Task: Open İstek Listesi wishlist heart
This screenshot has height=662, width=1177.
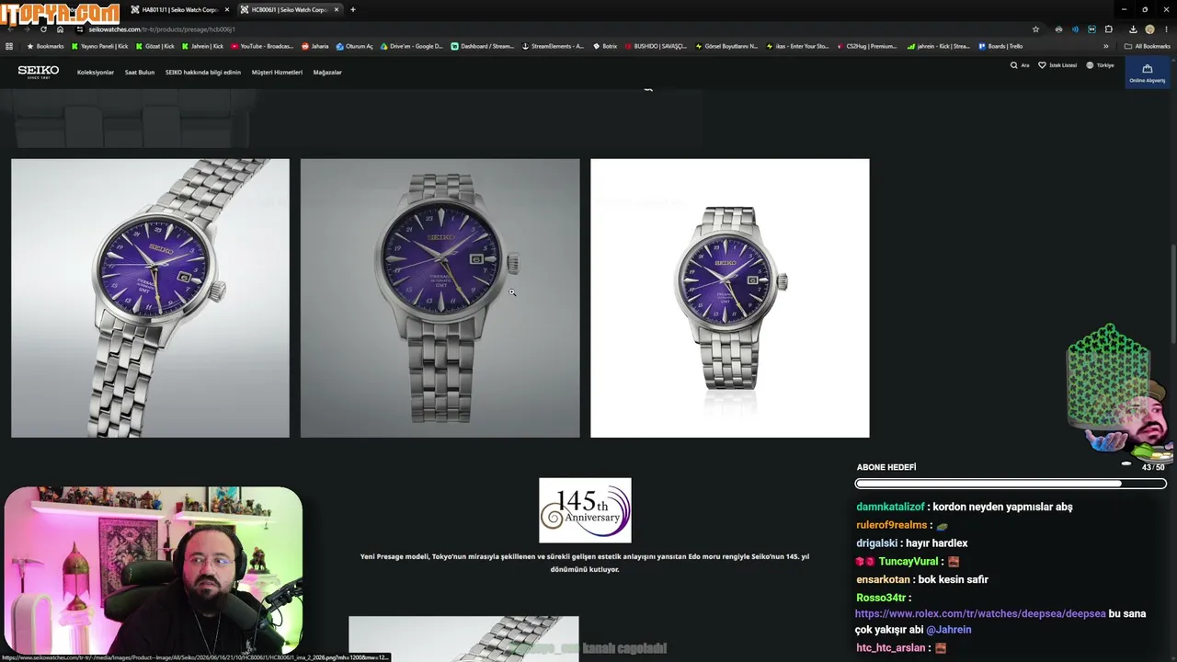Action: [1057, 65]
